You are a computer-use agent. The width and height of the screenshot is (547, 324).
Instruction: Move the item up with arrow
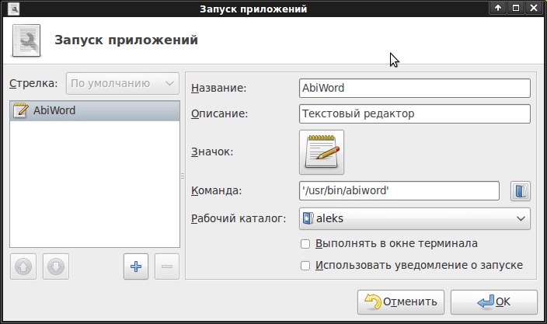pyautogui.click(x=23, y=267)
